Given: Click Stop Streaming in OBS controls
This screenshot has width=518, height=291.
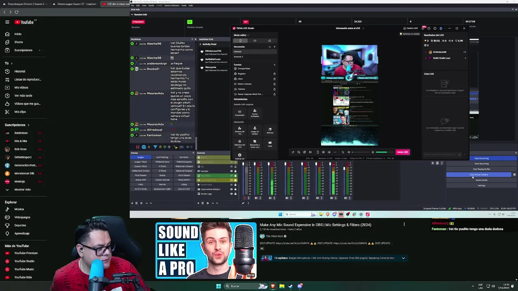Looking at the screenshot, I should [x=481, y=158].
